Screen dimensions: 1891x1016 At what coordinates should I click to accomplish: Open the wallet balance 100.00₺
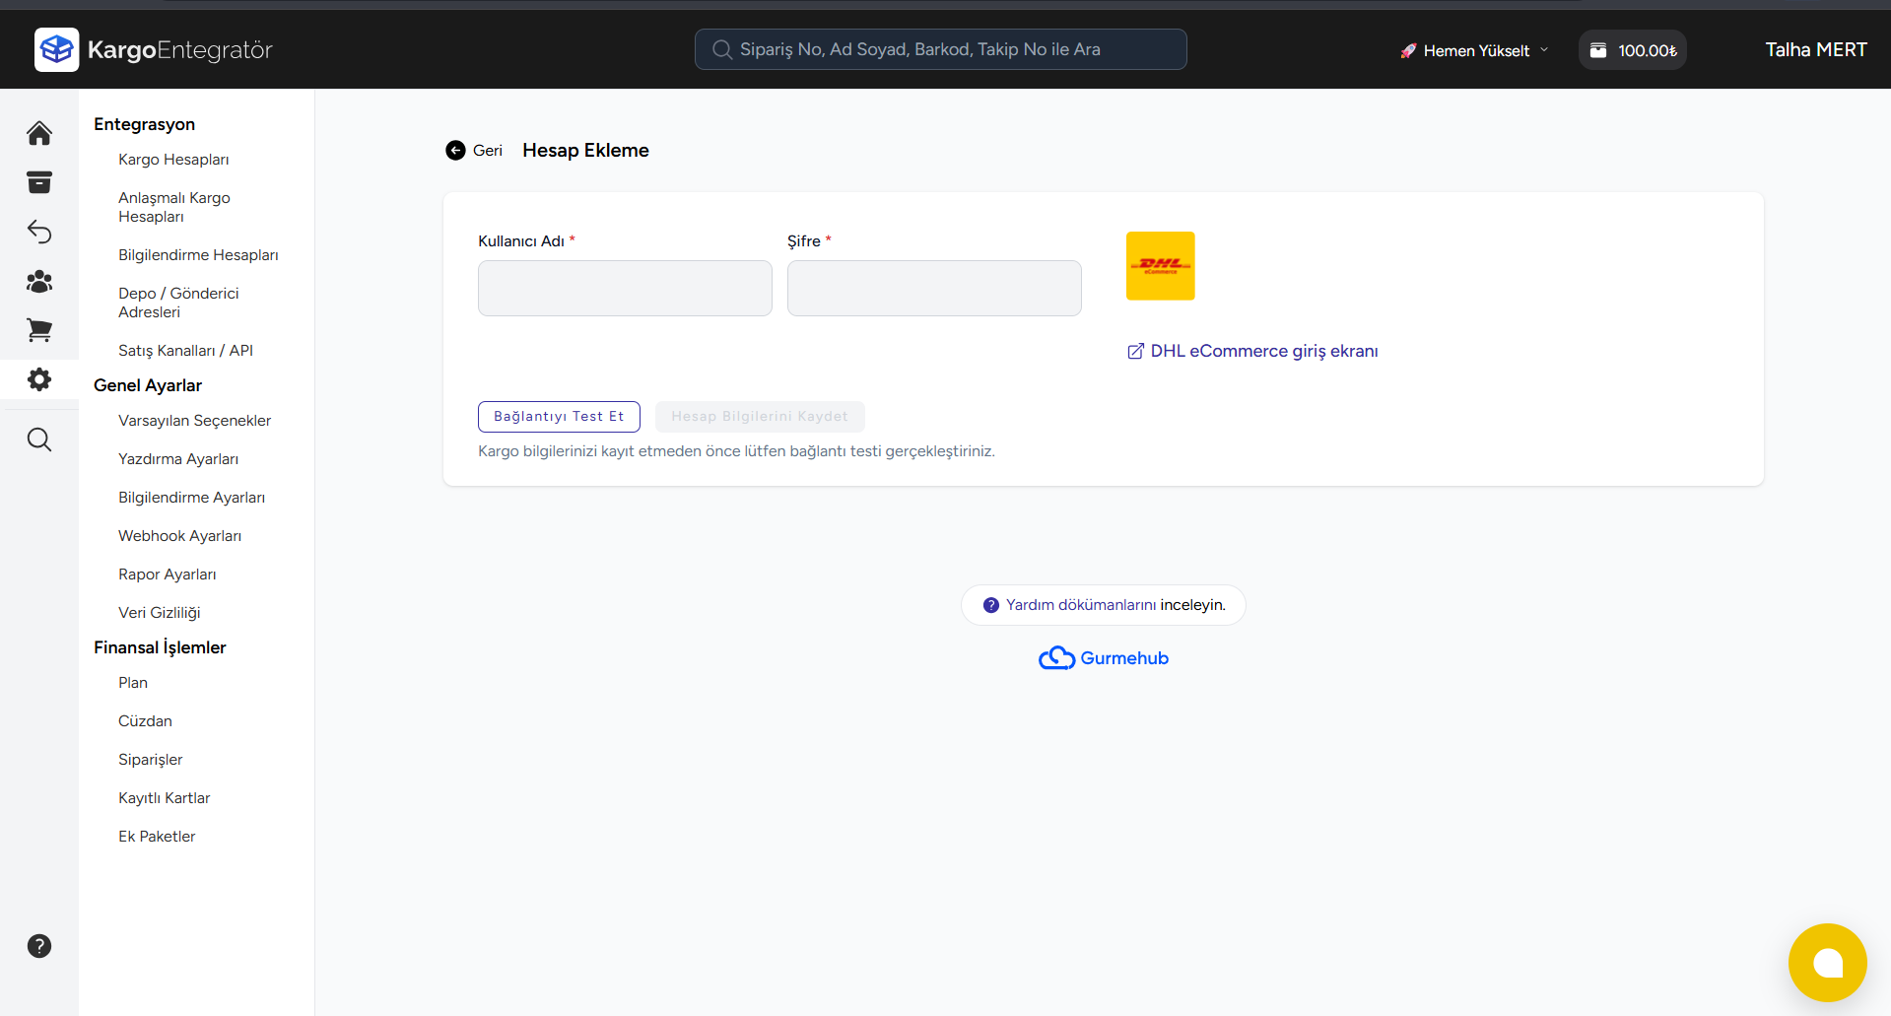[x=1633, y=50]
